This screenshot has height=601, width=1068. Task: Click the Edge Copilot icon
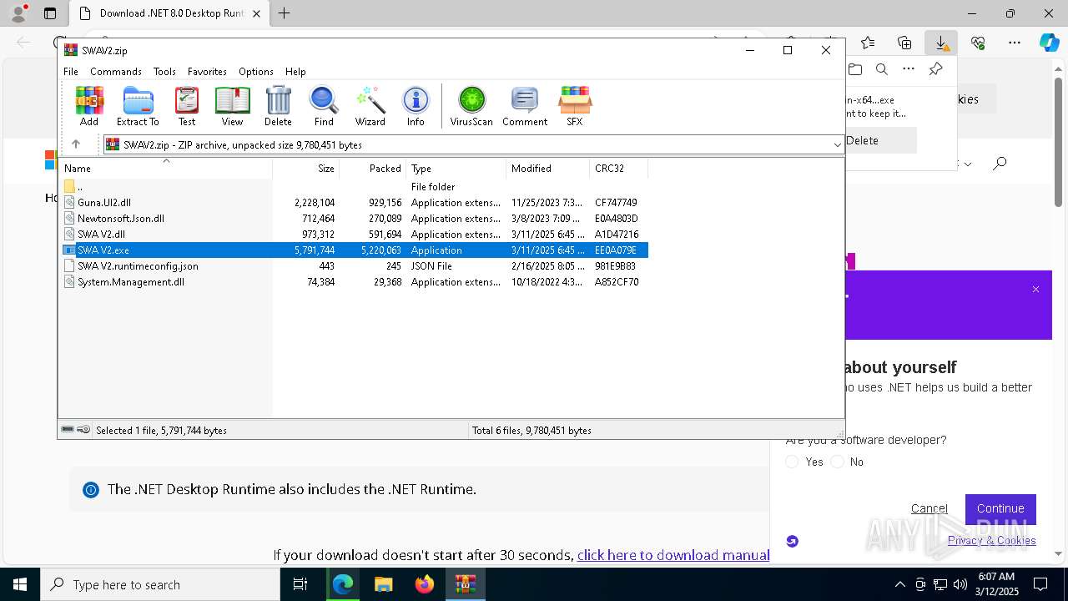(1049, 43)
